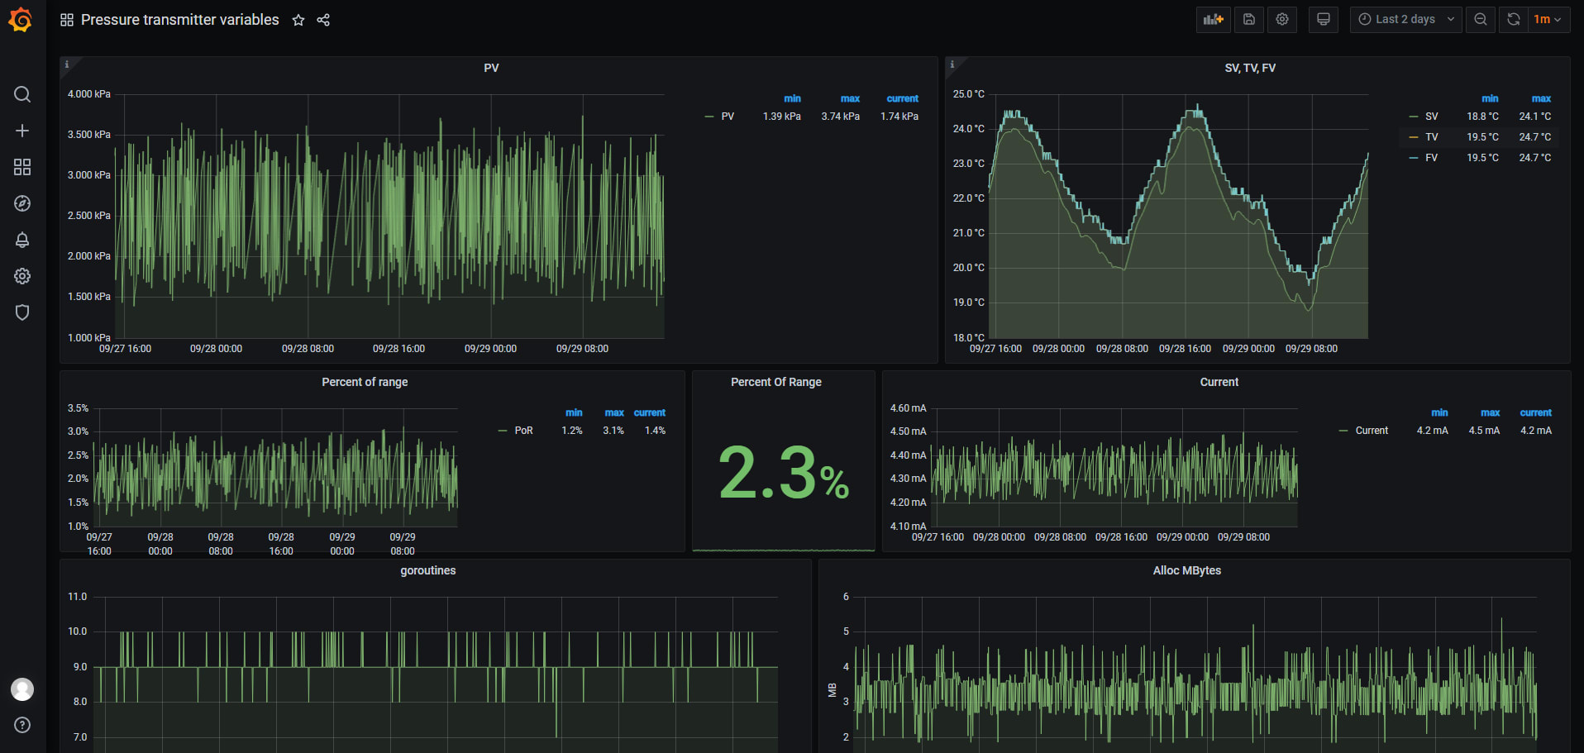Image resolution: width=1584 pixels, height=753 pixels.
Task: Open the Server Admin shield icon
Action: tap(22, 312)
